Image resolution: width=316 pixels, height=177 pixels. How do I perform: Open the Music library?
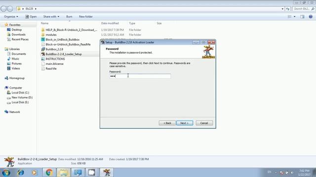(13, 59)
